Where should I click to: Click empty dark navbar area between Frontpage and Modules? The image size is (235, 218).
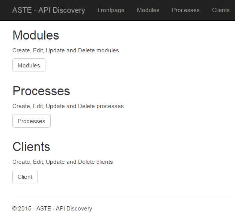tap(131, 10)
